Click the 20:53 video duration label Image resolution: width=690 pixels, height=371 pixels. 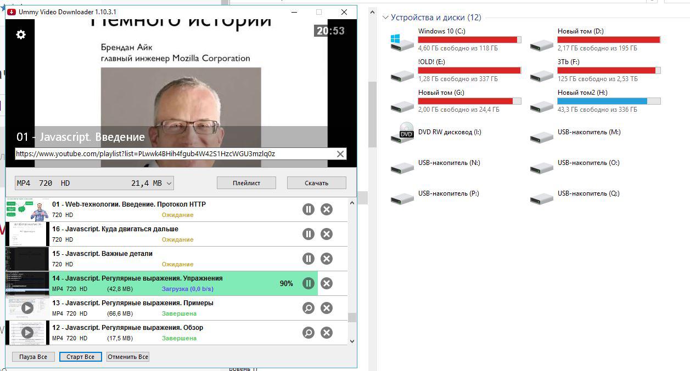pyautogui.click(x=330, y=31)
